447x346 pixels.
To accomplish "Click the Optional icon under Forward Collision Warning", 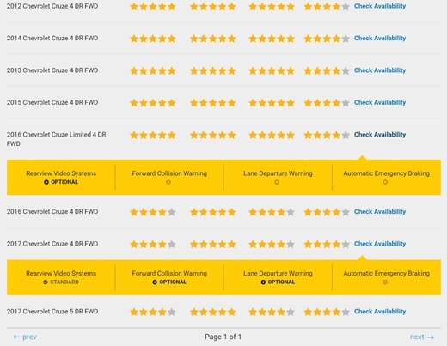I will [155, 282].
